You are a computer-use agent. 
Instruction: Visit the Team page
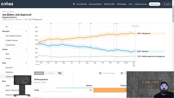point(130,4)
